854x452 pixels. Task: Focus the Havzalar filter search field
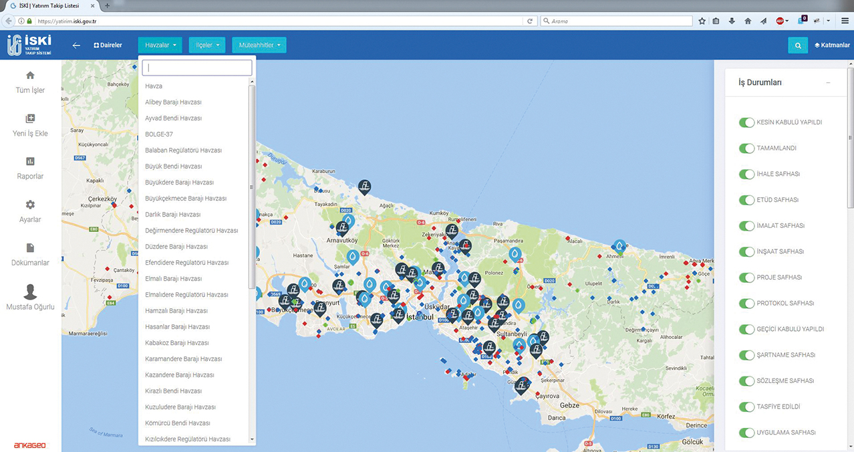197,68
